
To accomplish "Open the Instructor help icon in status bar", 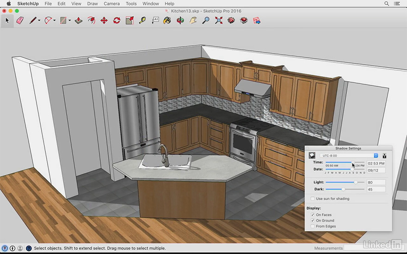I will 29,248.
